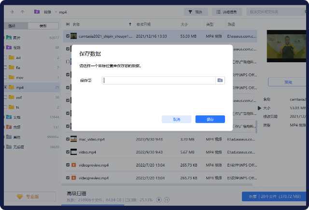Toggle the mp4 folder checkbox in sidebar
The image size is (309, 210).
pos(5,87)
